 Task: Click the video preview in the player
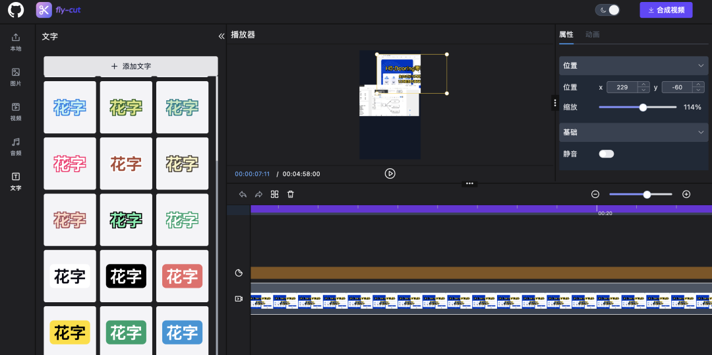click(x=390, y=105)
